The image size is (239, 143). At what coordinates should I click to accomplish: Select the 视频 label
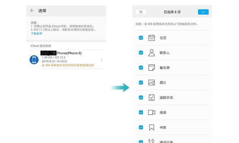coord(163,112)
